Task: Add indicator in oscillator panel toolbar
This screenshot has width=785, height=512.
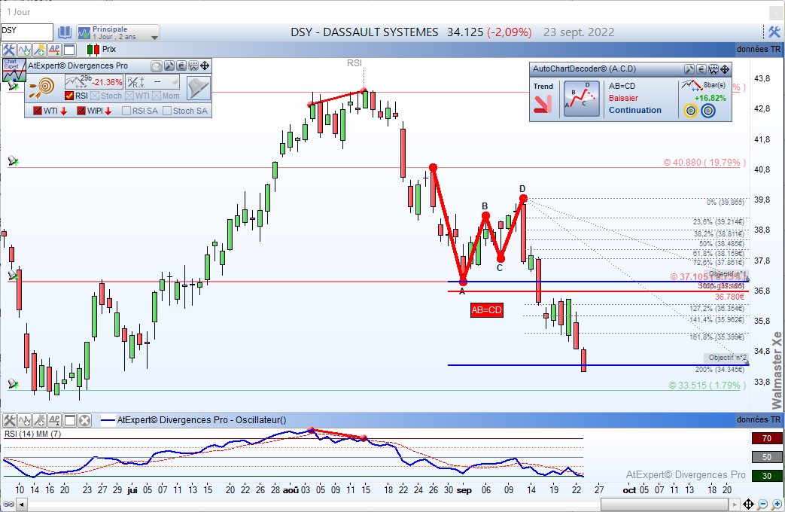Action: [x=24, y=420]
